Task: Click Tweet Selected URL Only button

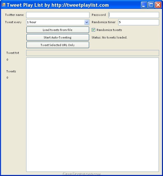Action: pos(58,45)
